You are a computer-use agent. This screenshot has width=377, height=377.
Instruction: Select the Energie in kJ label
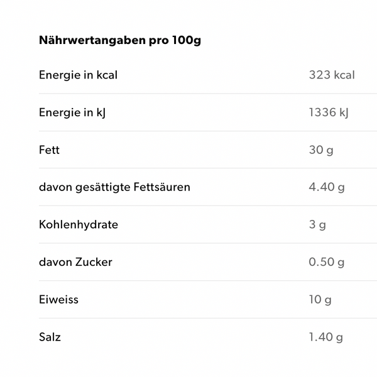[72, 112]
